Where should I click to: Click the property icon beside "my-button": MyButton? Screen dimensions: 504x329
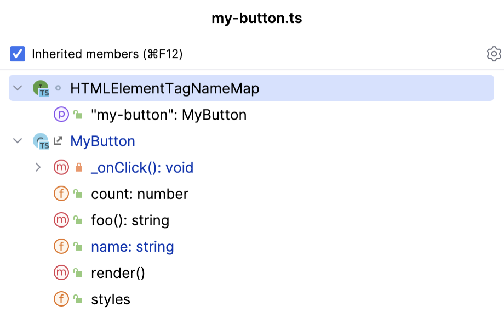[x=61, y=115]
